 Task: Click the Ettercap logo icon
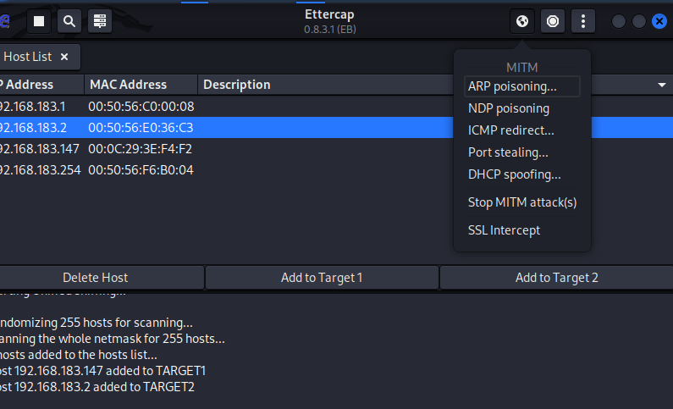tap(4, 21)
